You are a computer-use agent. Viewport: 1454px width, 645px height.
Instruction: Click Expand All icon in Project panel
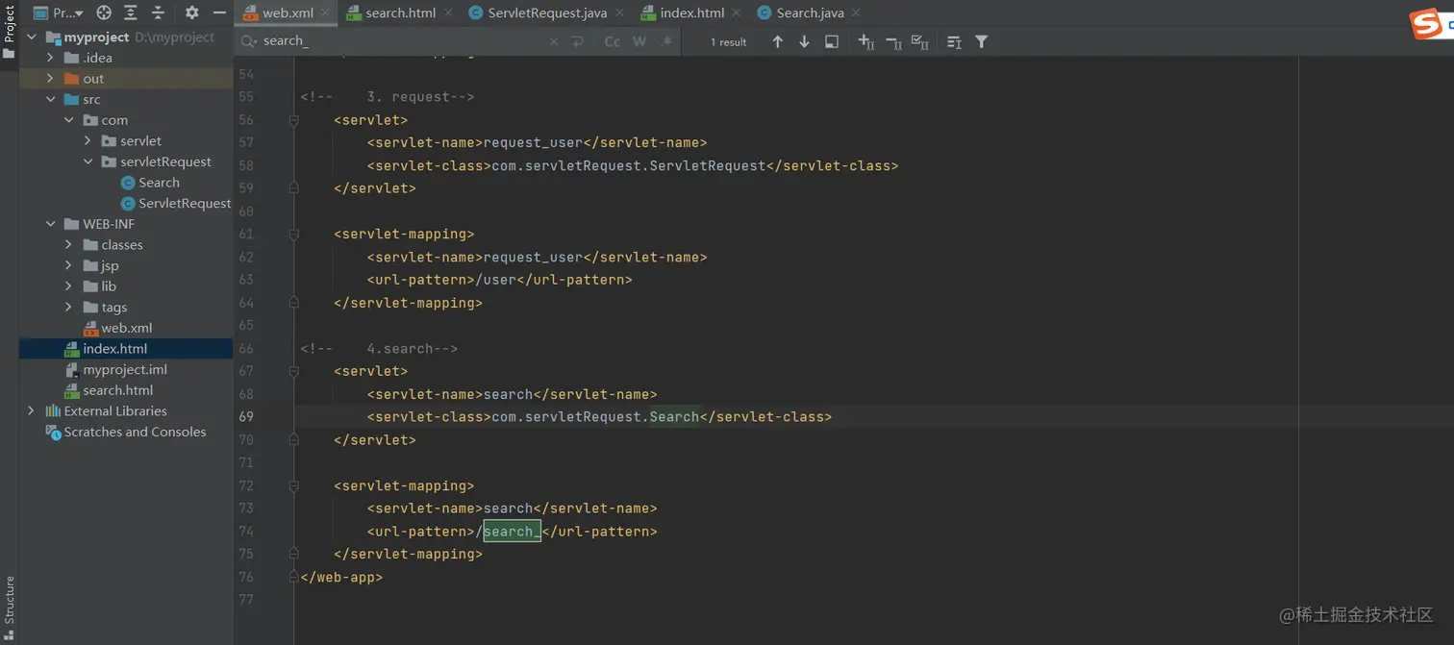pyautogui.click(x=131, y=12)
